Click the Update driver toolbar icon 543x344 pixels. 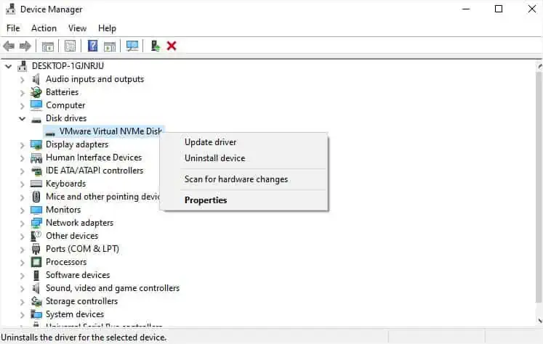pyautogui.click(x=156, y=46)
